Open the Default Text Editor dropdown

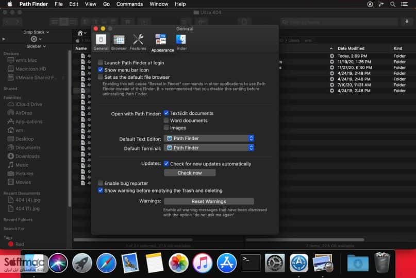pos(209,138)
